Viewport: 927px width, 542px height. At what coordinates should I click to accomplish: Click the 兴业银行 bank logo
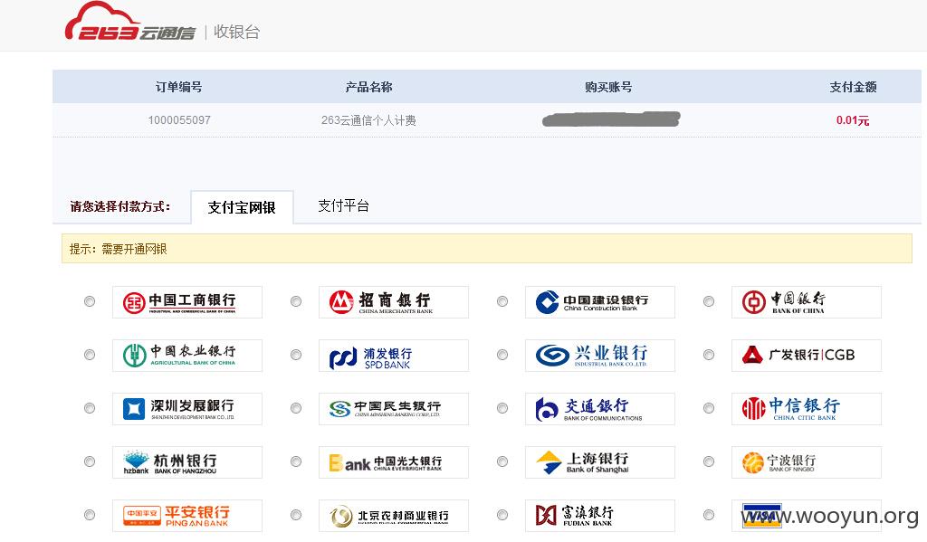coord(600,356)
